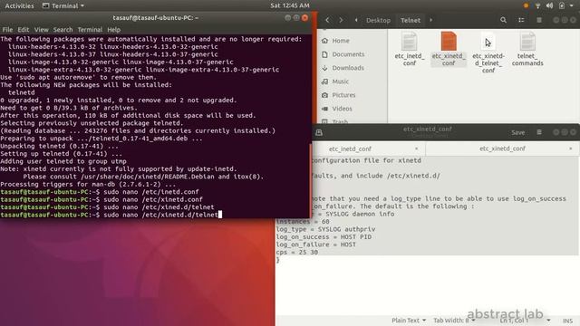Open the clock showing Sat 12:45 AM
Image resolution: width=580 pixels, height=326 pixels.
tap(290, 5)
